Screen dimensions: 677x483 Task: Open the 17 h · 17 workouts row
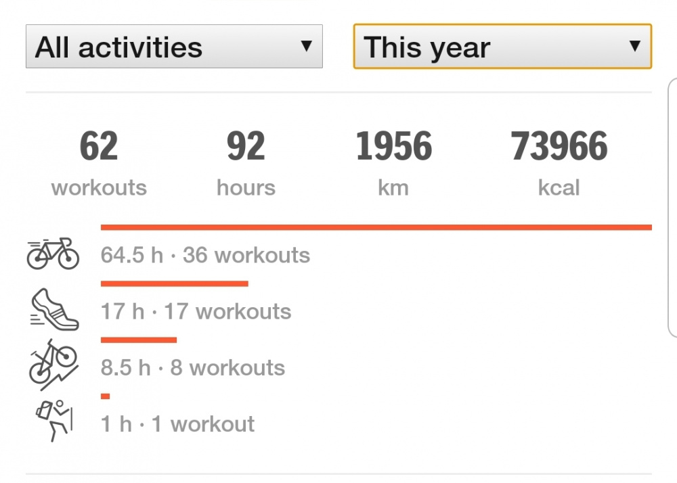pos(196,312)
